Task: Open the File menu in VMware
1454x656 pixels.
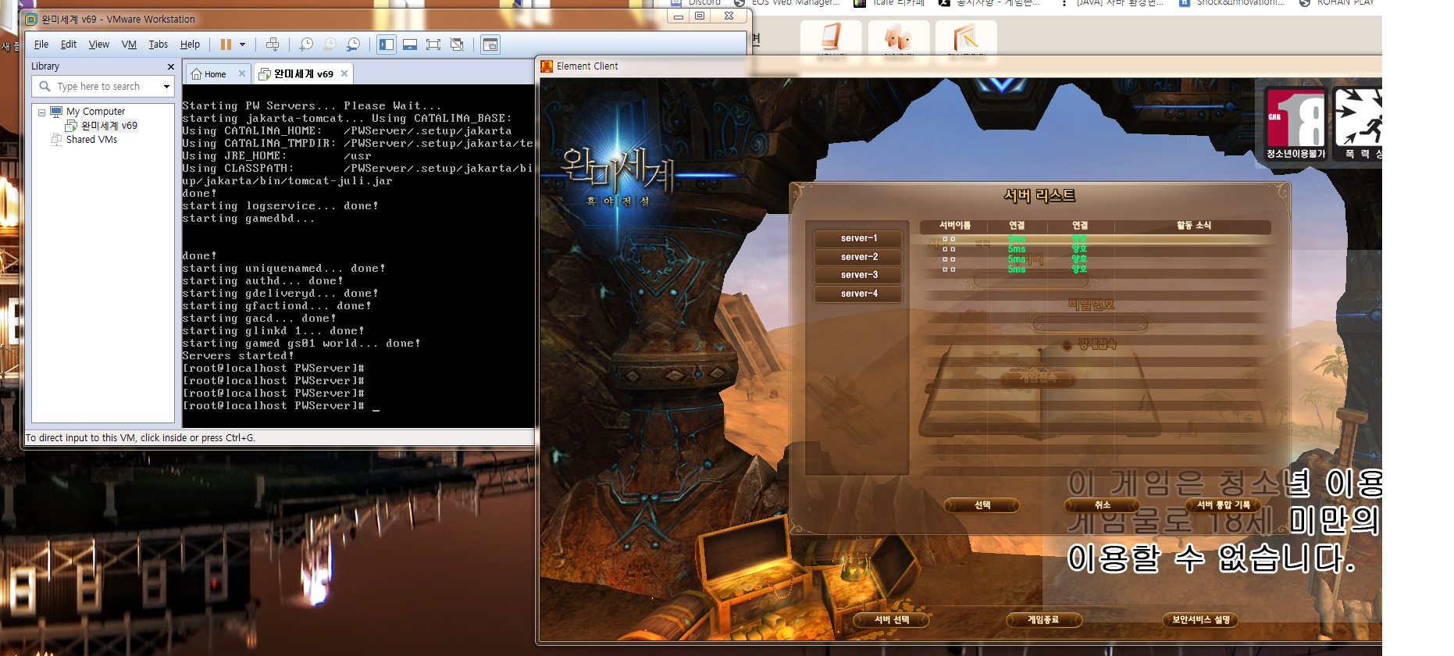Action: (41, 45)
